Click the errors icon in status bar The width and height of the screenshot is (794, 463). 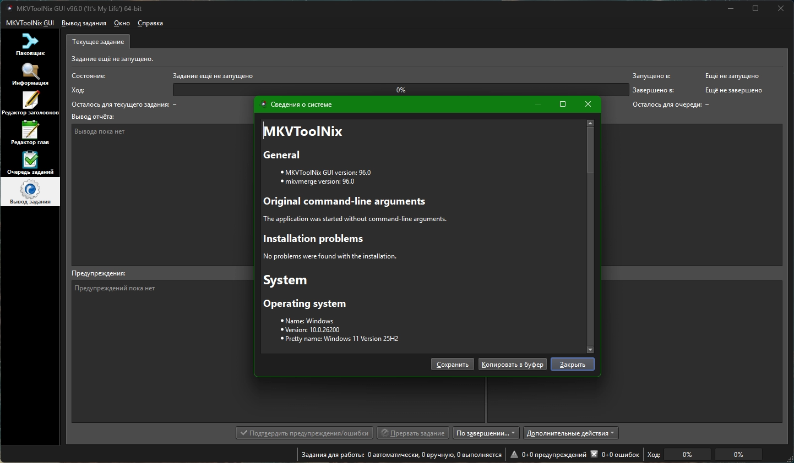pyautogui.click(x=594, y=454)
